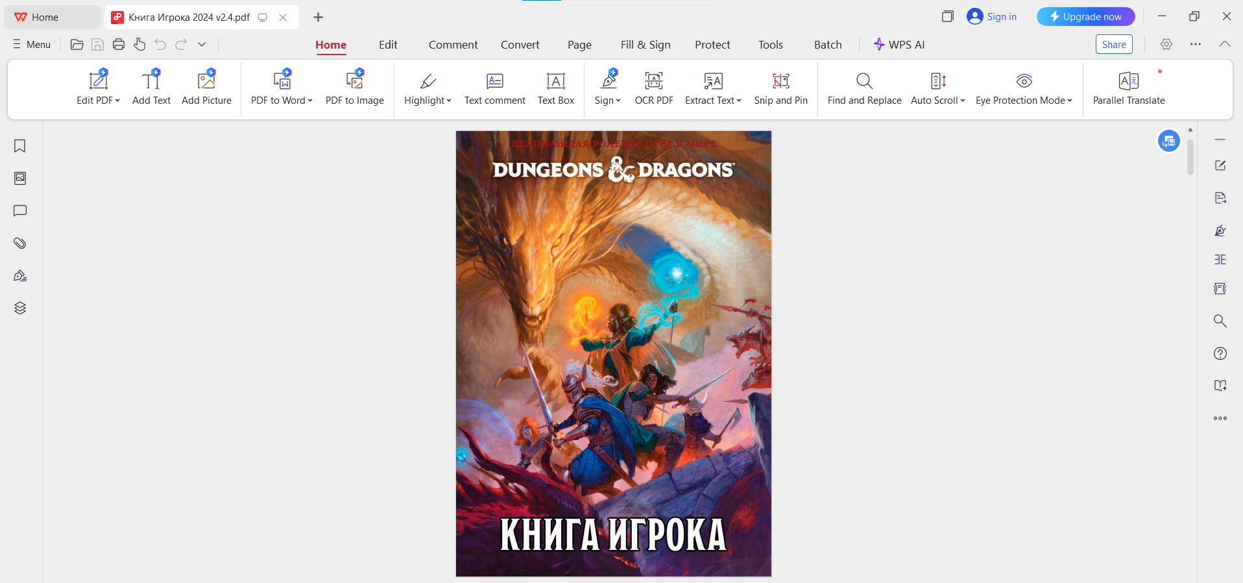The image size is (1243, 583).
Task: Open the quick access toolbar customize chevron
Action: click(202, 44)
